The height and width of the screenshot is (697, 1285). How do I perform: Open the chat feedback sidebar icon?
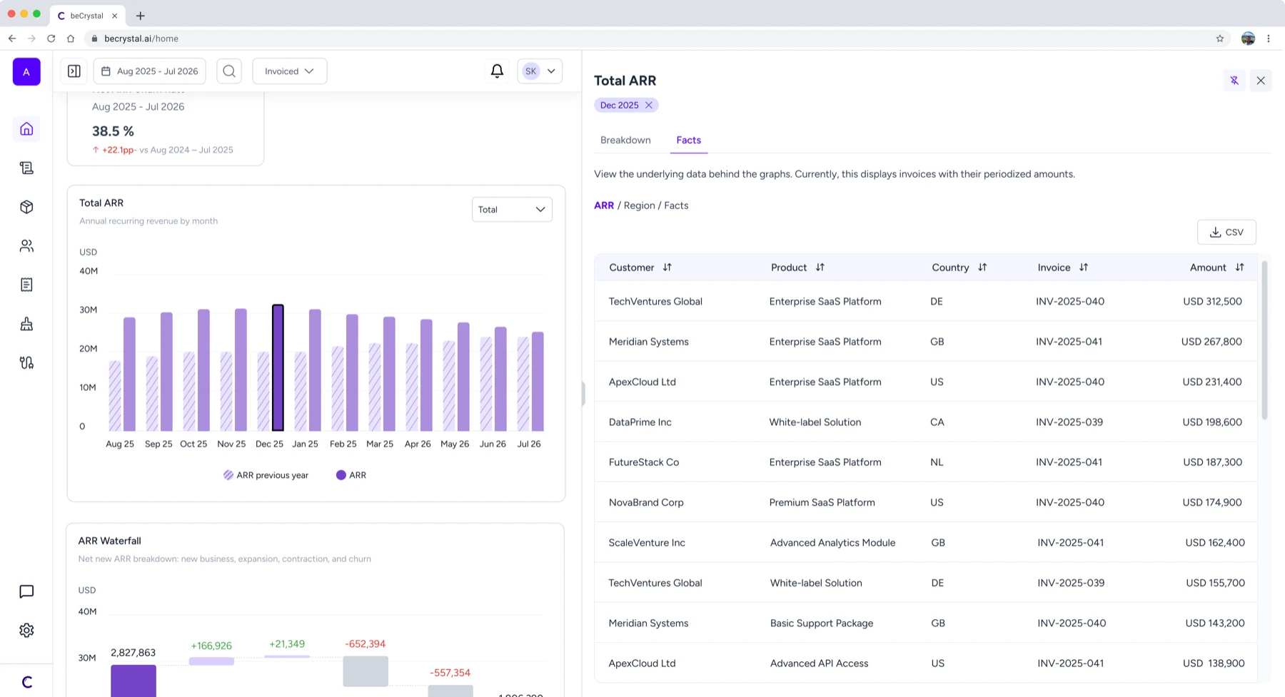[x=26, y=591]
